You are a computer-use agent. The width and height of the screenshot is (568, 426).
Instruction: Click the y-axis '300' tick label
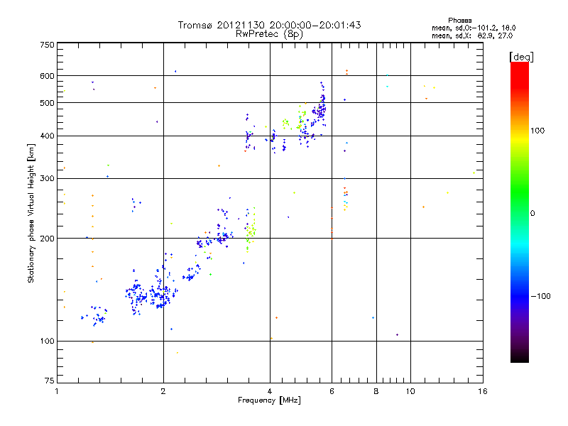47,179
